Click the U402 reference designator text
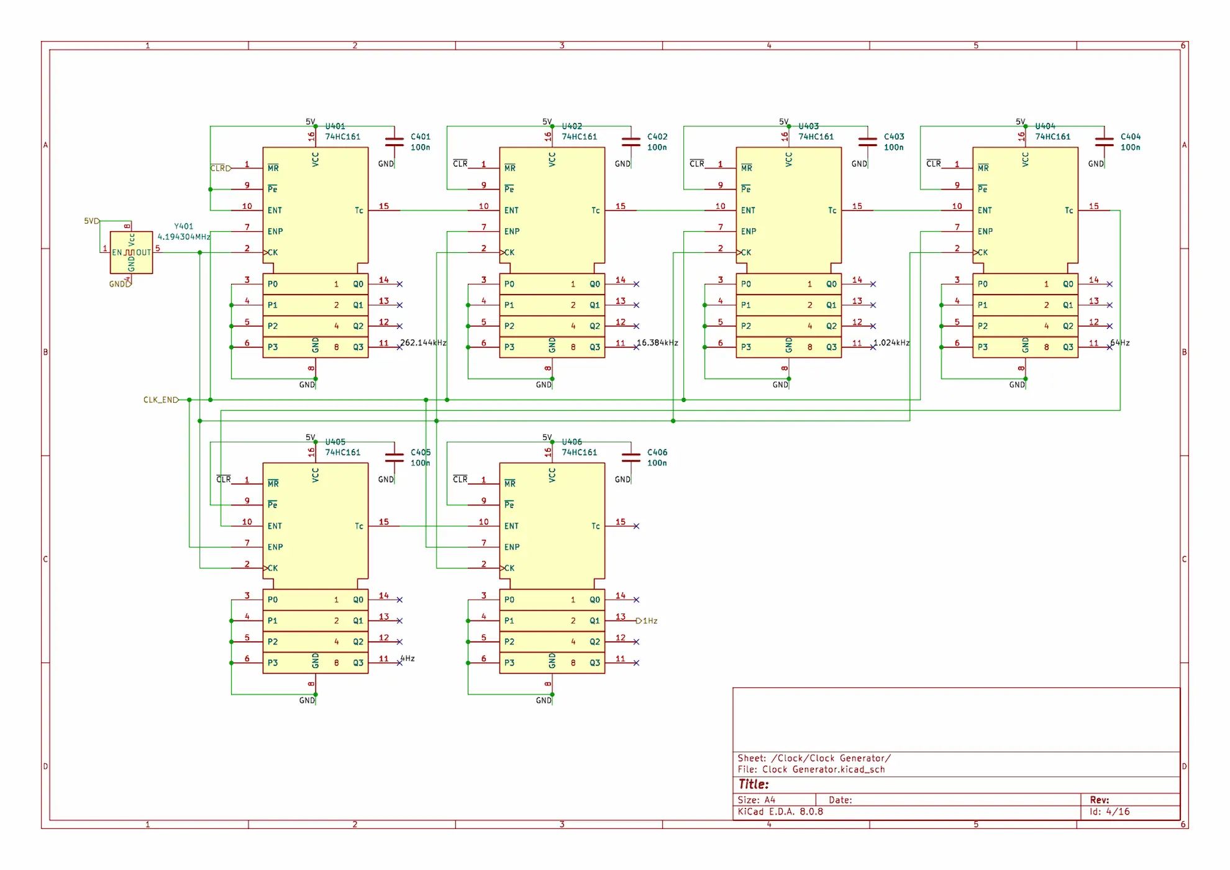The image size is (1230, 870). tap(572, 126)
